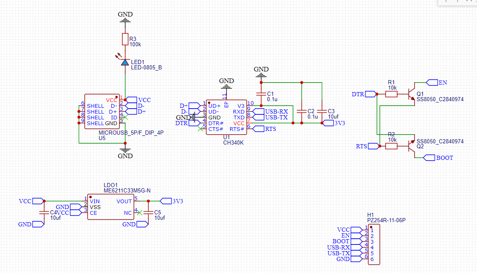Select resistor R2 symbol

[391, 146]
